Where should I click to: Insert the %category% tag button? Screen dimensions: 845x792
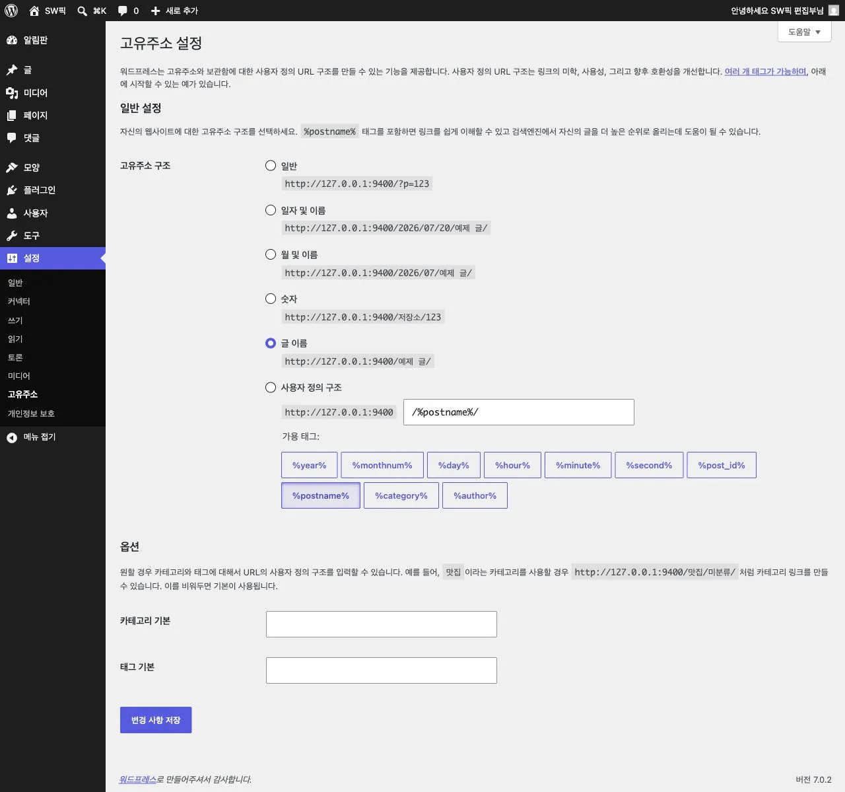pos(401,495)
